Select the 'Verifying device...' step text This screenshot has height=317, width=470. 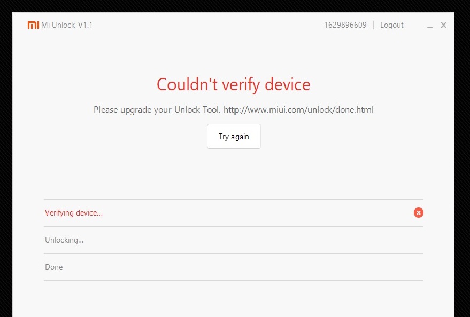(x=74, y=213)
